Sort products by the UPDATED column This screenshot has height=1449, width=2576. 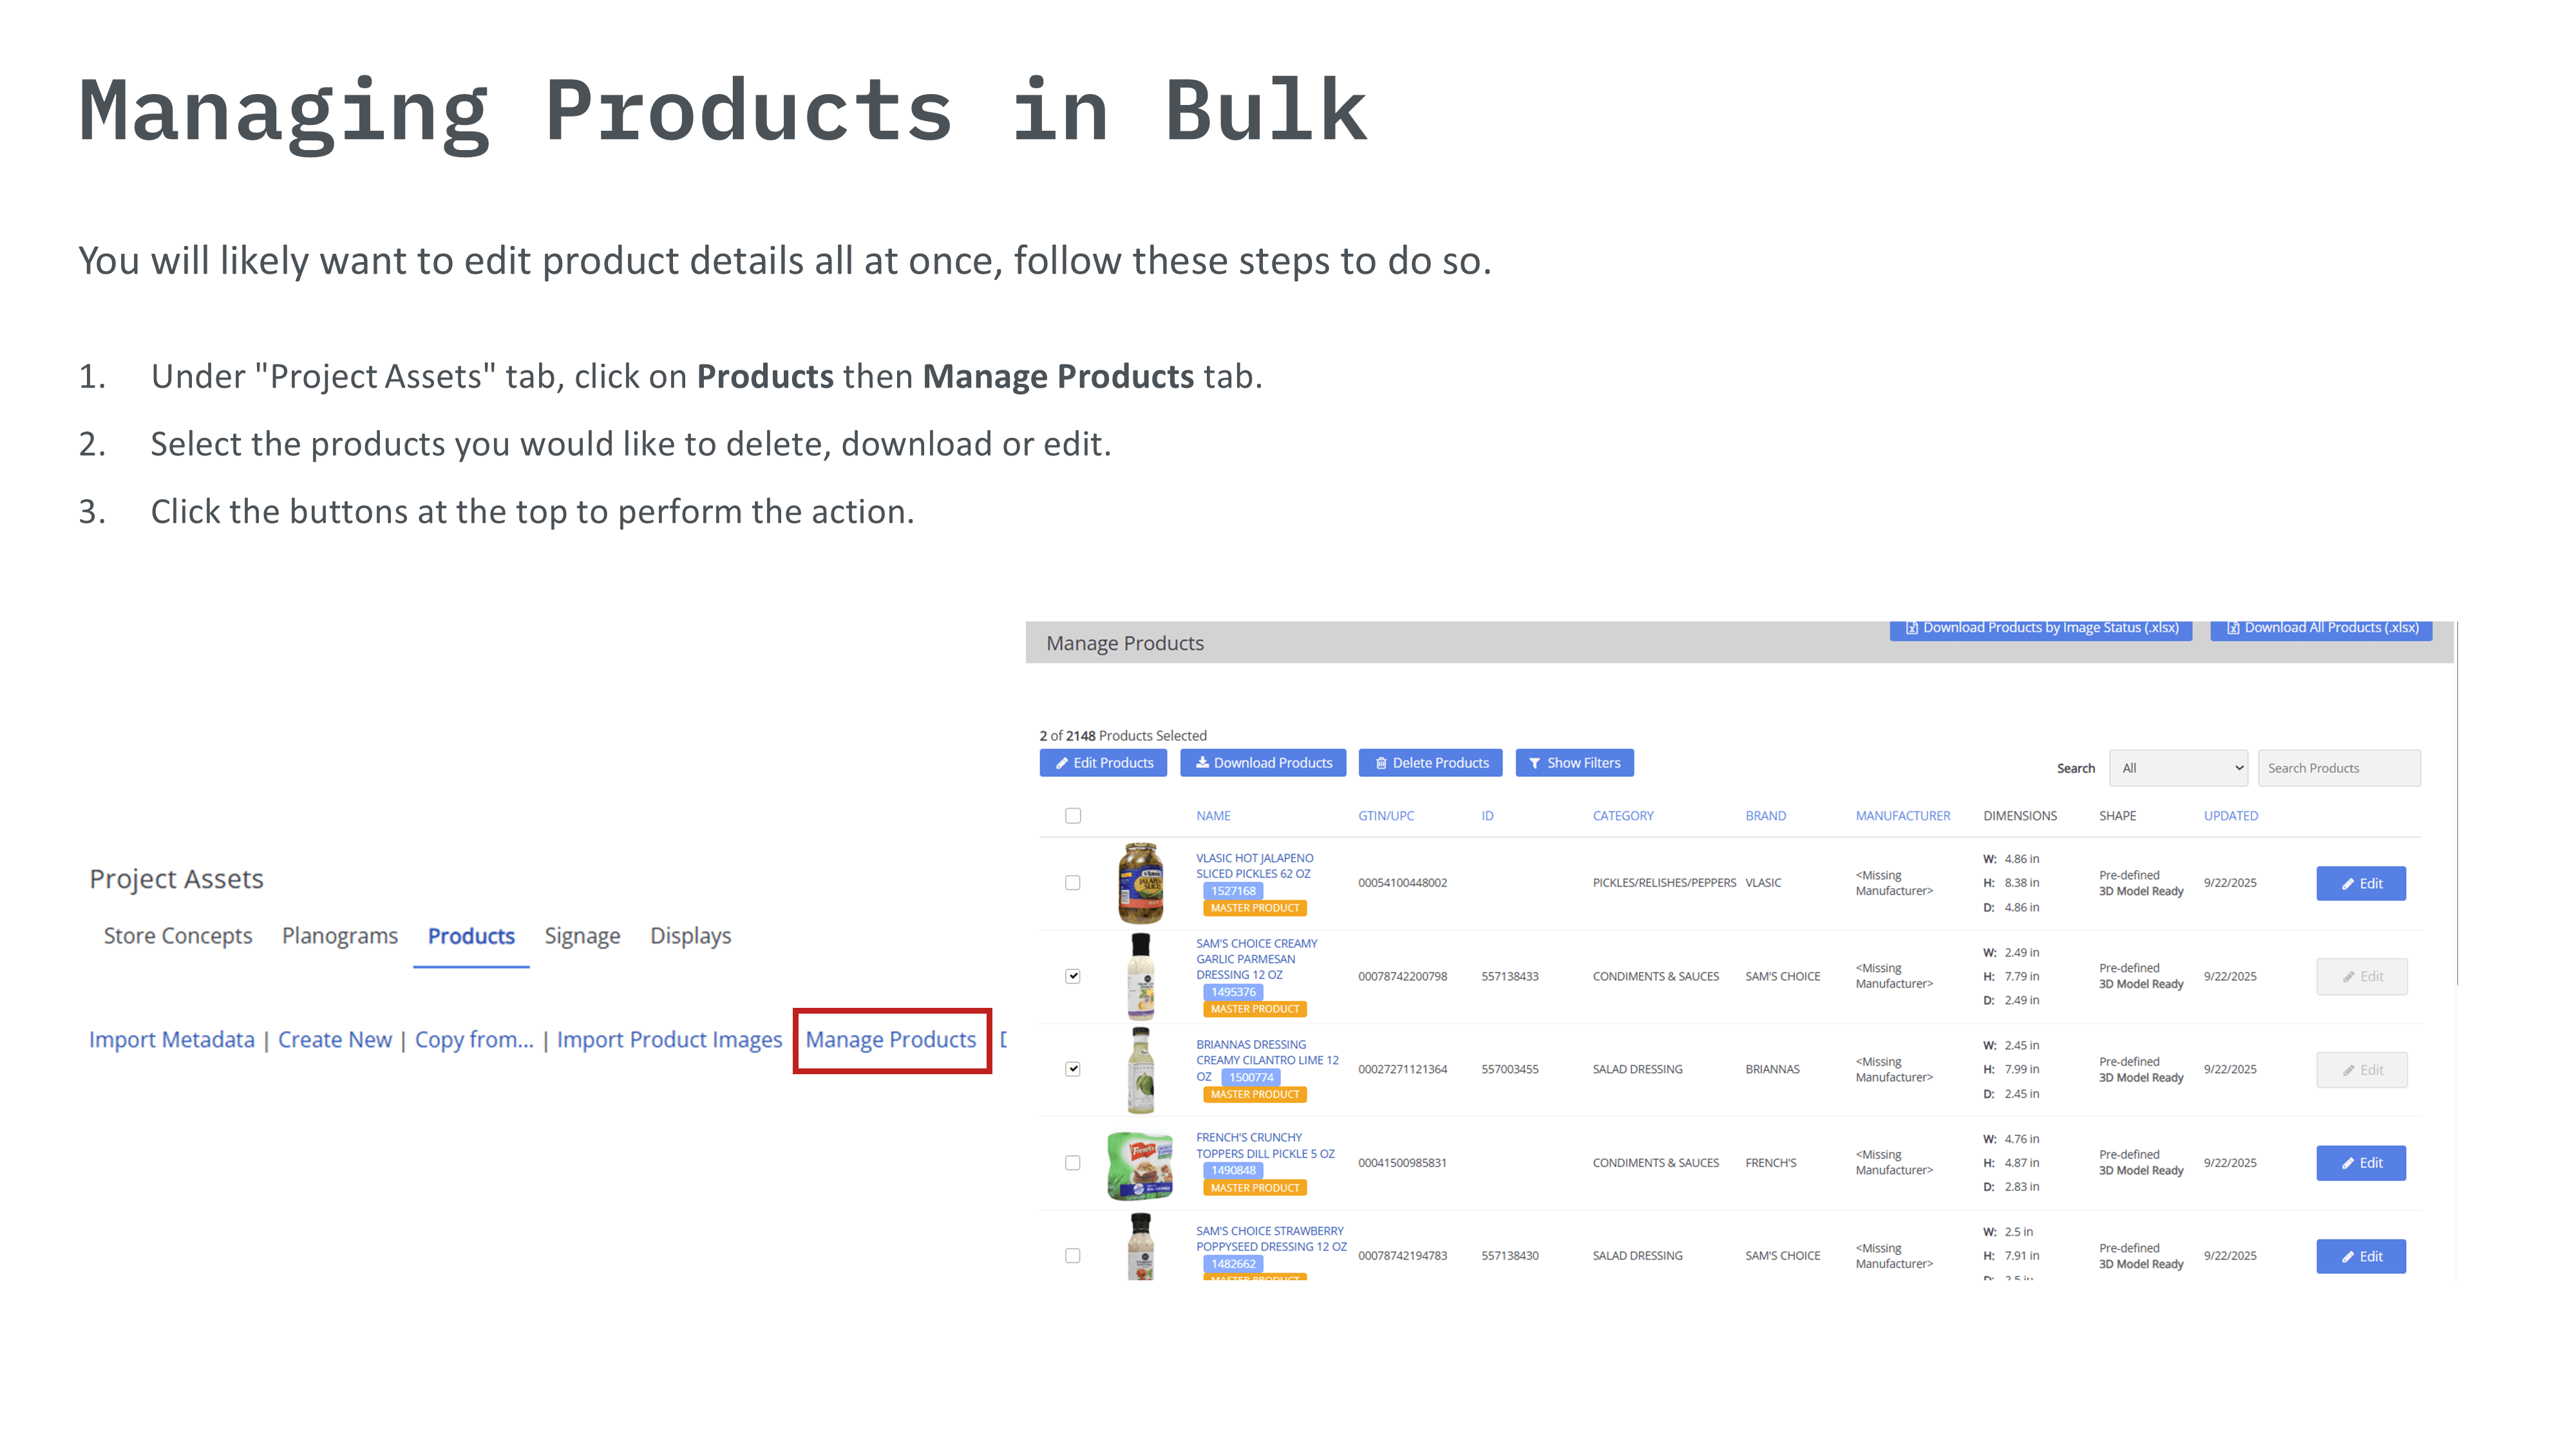click(x=2230, y=816)
